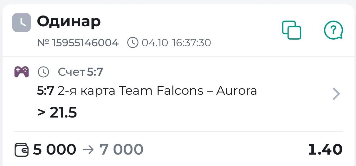The width and height of the screenshot is (356, 166).
Task: Expand match details with right chevron
Action: pos(336,94)
